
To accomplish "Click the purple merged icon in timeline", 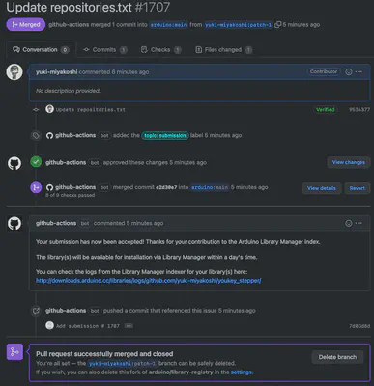I will pyautogui.click(x=36, y=187).
